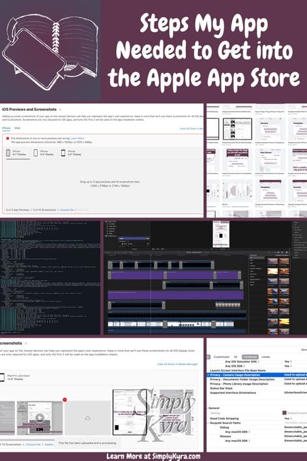Screen dimensions: 307x461
Task: Switch to the iPhone tab
Action: point(6,128)
